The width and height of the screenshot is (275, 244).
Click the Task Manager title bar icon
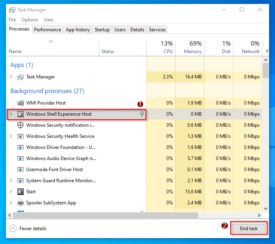pos(12,10)
